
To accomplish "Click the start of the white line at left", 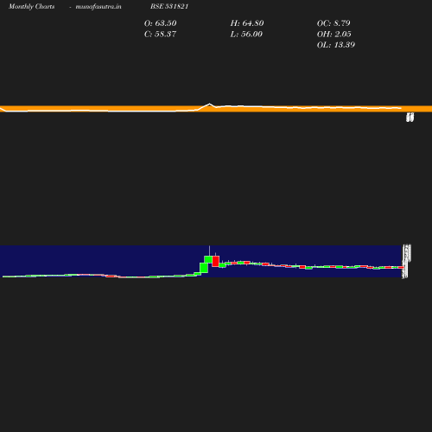I will [1, 108].
